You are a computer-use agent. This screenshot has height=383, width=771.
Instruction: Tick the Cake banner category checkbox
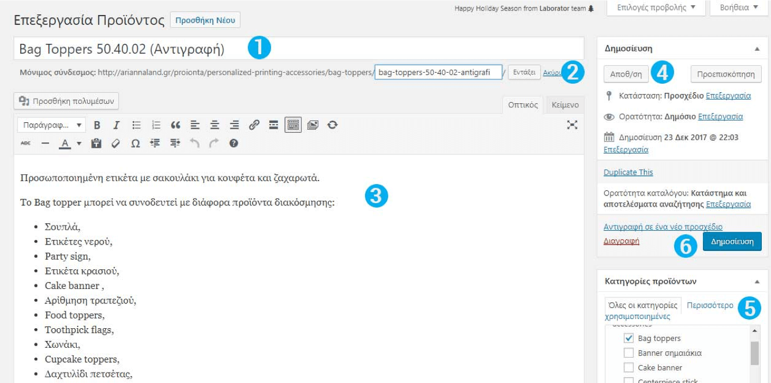(x=629, y=367)
